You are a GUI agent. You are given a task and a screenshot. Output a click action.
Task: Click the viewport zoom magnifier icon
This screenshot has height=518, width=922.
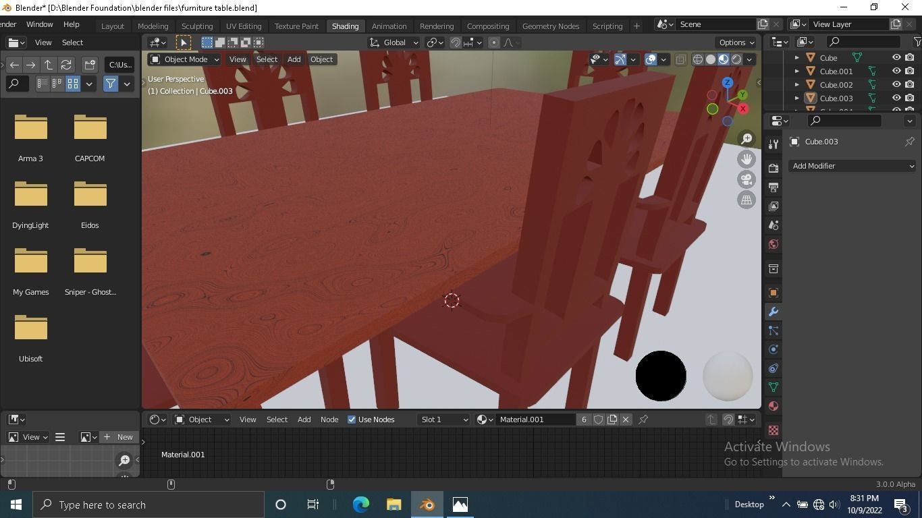pos(747,139)
